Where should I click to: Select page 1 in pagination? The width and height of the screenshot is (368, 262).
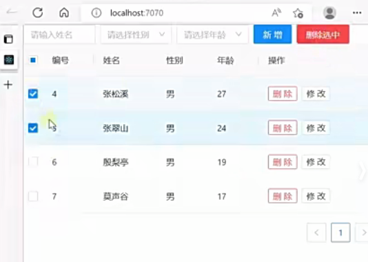(340, 232)
